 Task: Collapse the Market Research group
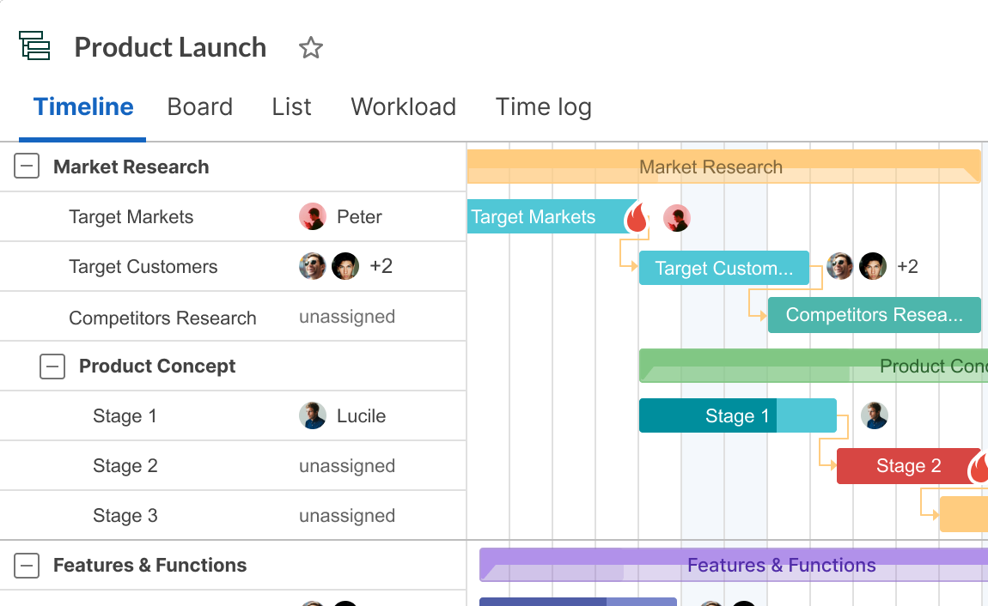click(27, 167)
